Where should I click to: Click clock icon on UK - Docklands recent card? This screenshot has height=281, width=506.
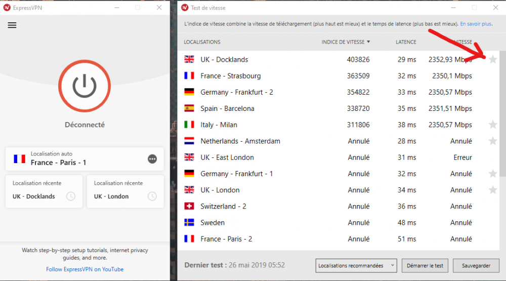click(71, 196)
